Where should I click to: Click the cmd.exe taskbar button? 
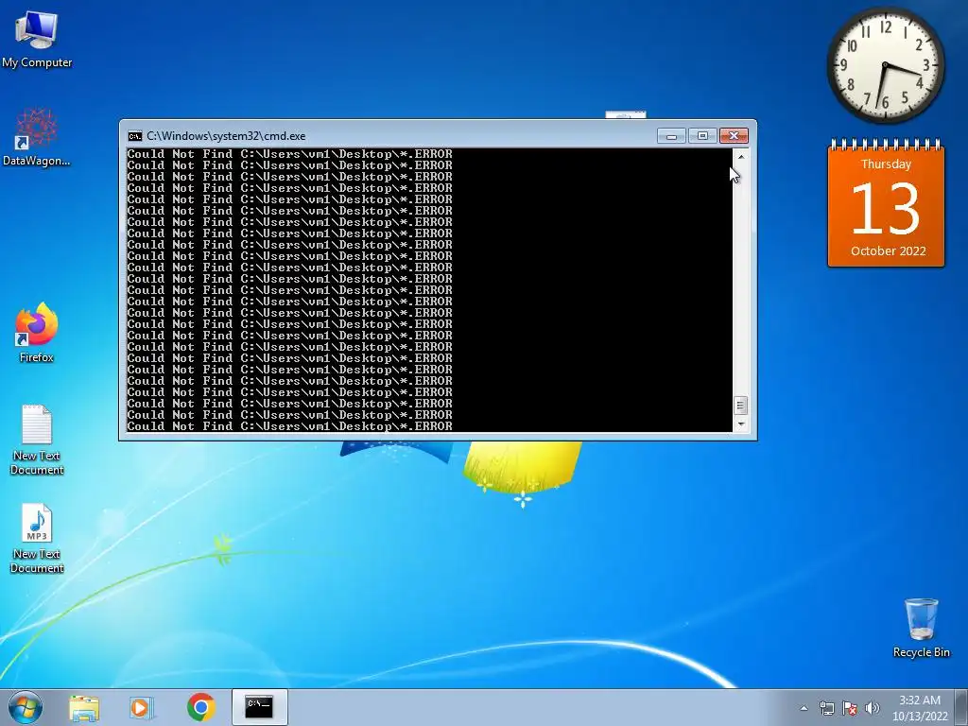[x=259, y=707]
